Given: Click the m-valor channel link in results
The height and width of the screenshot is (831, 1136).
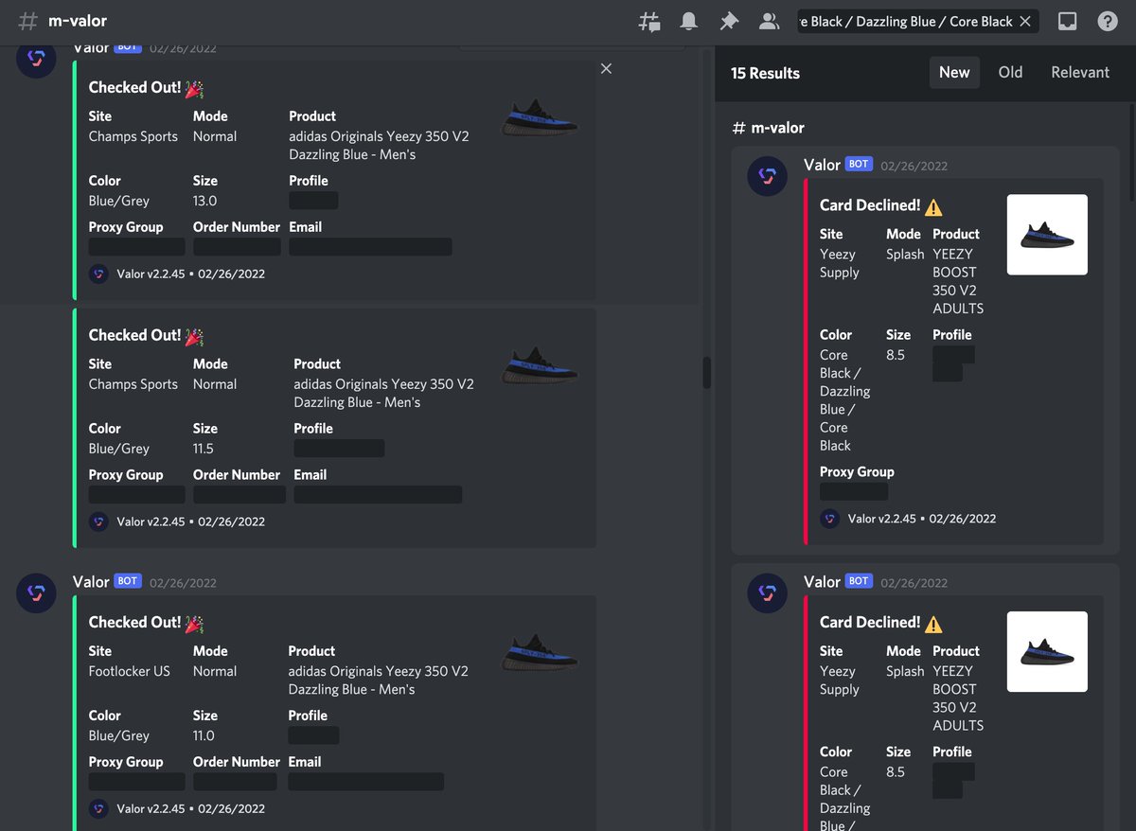Looking at the screenshot, I should pyautogui.click(x=777, y=128).
